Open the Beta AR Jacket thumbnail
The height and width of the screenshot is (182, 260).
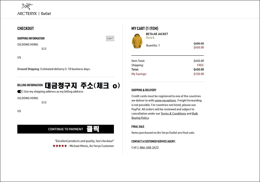[x=137, y=41]
